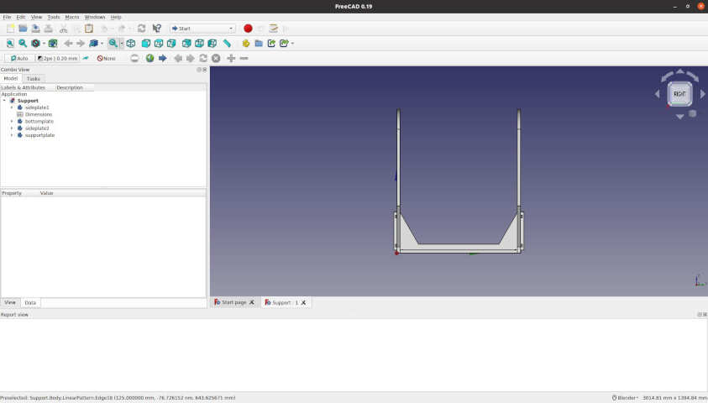Open the Help menu

pos(116,17)
